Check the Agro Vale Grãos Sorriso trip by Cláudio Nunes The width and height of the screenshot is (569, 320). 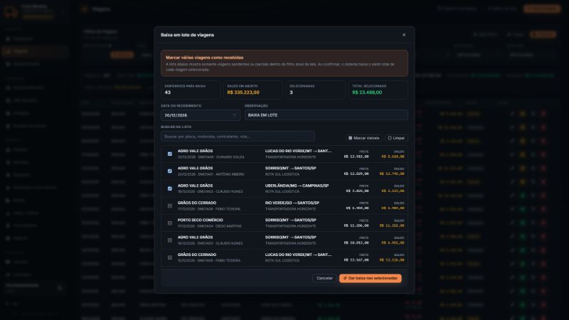169,240
